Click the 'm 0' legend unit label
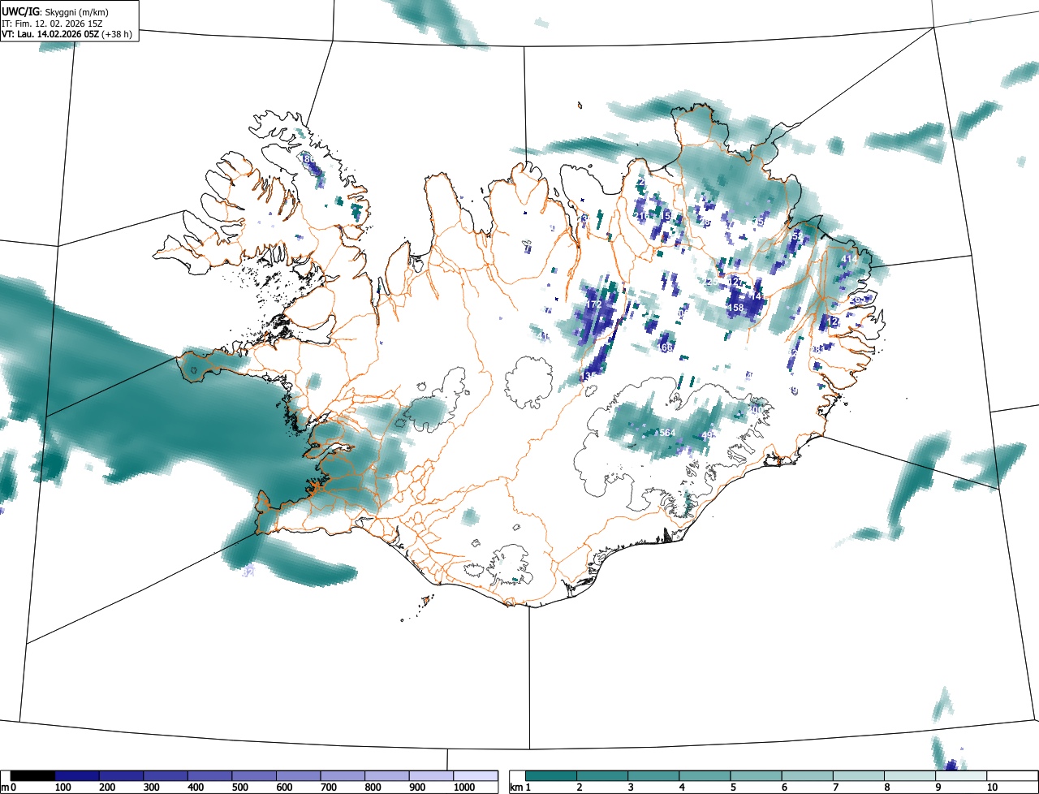 [8, 788]
